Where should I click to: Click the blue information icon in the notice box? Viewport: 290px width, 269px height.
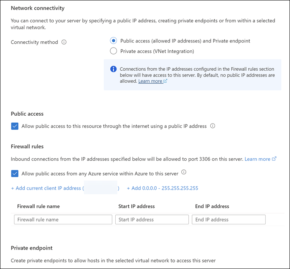tap(114, 69)
